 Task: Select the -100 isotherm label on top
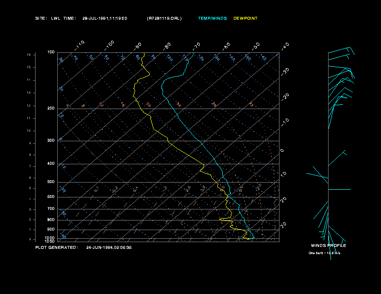(109, 46)
